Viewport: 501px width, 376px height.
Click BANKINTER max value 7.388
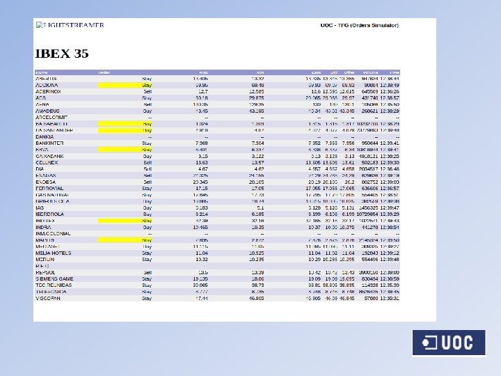coord(202,143)
